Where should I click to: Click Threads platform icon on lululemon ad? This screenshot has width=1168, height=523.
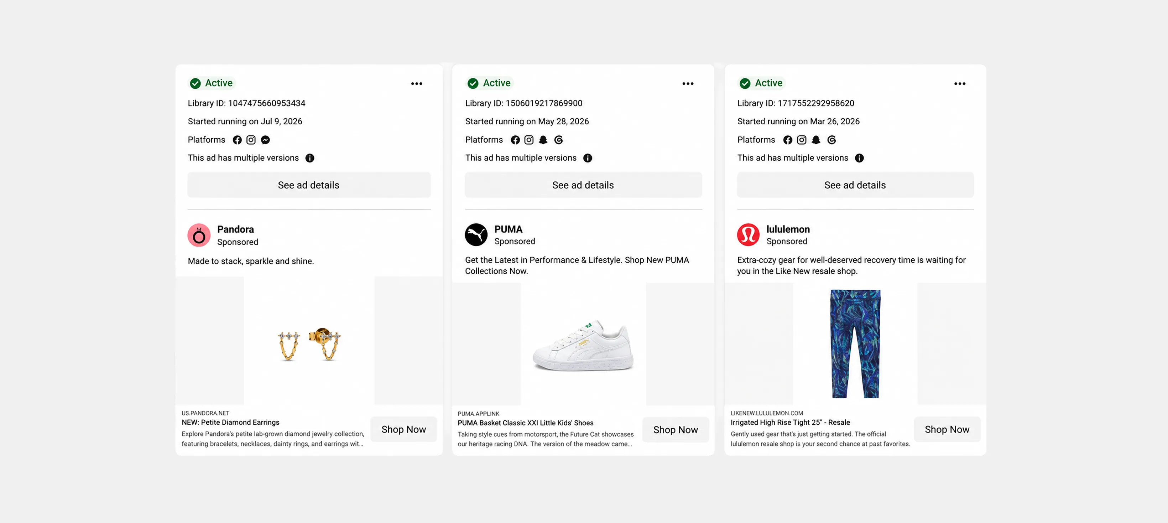point(831,140)
